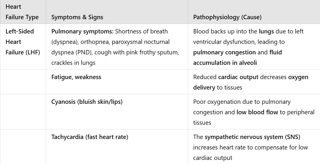The width and height of the screenshot is (320, 164).
Task: Click 'crackles in lungs' in the symptoms cell
Action: [x=73, y=63]
